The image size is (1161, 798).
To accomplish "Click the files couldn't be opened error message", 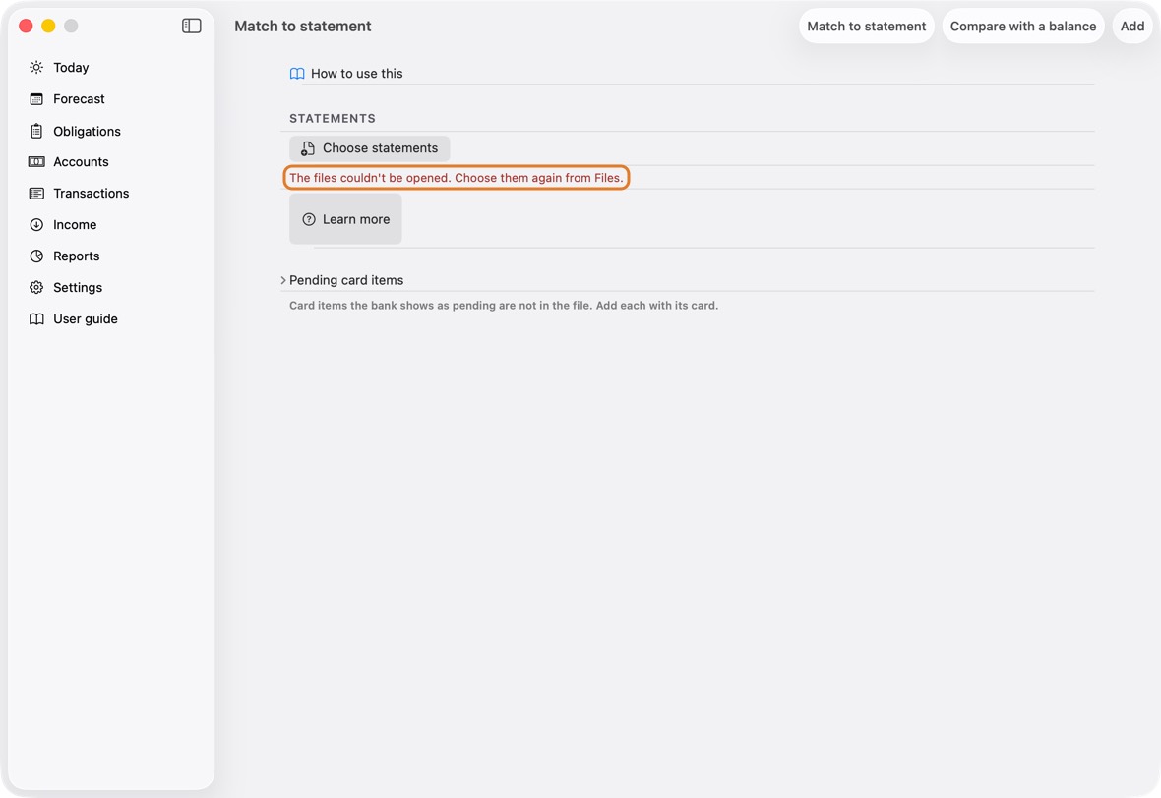I will click(x=457, y=178).
